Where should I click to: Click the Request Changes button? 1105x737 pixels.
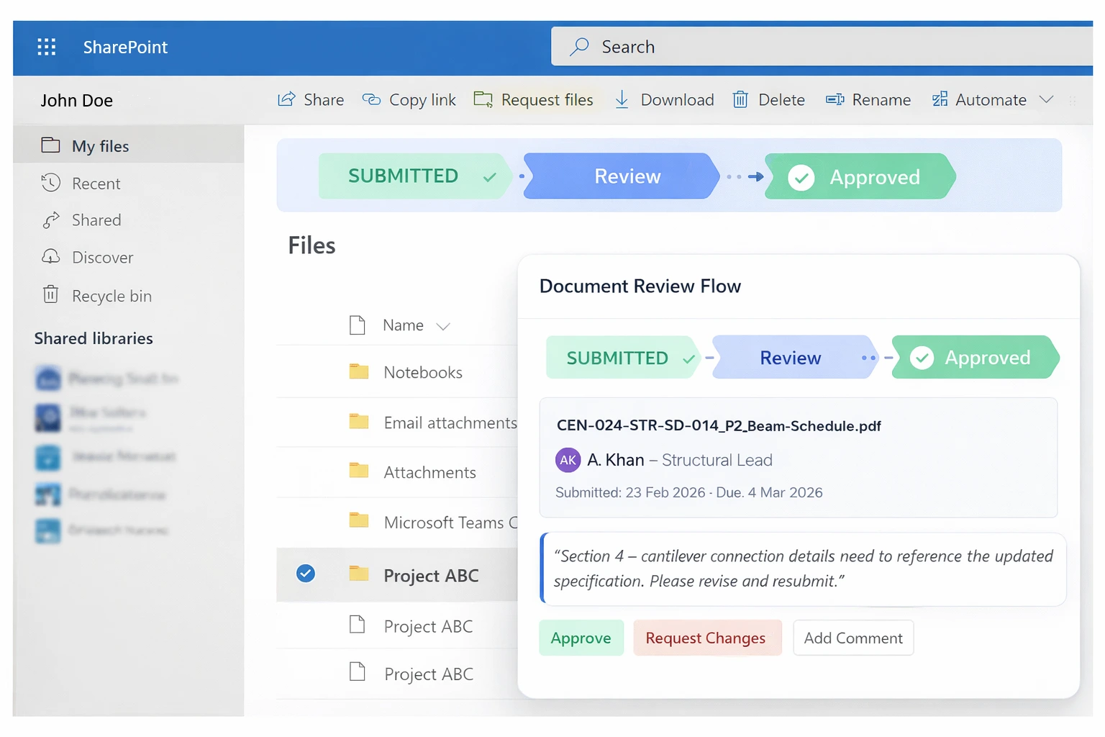click(706, 638)
